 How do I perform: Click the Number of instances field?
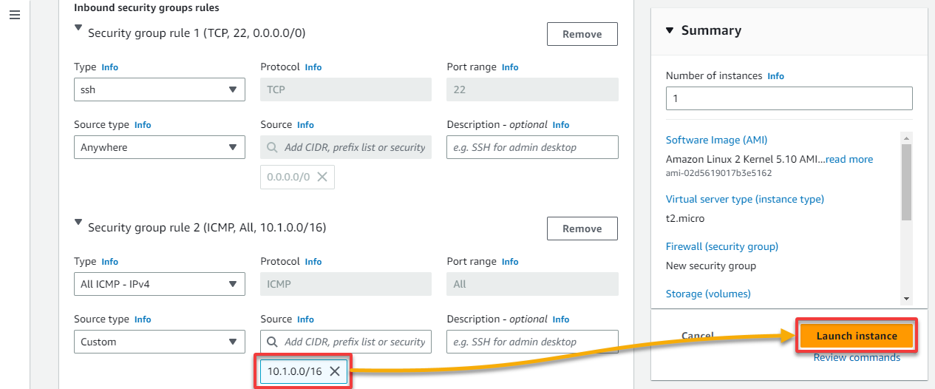tap(789, 98)
